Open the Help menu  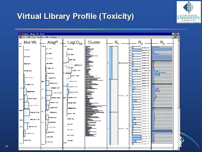tap(47, 37)
